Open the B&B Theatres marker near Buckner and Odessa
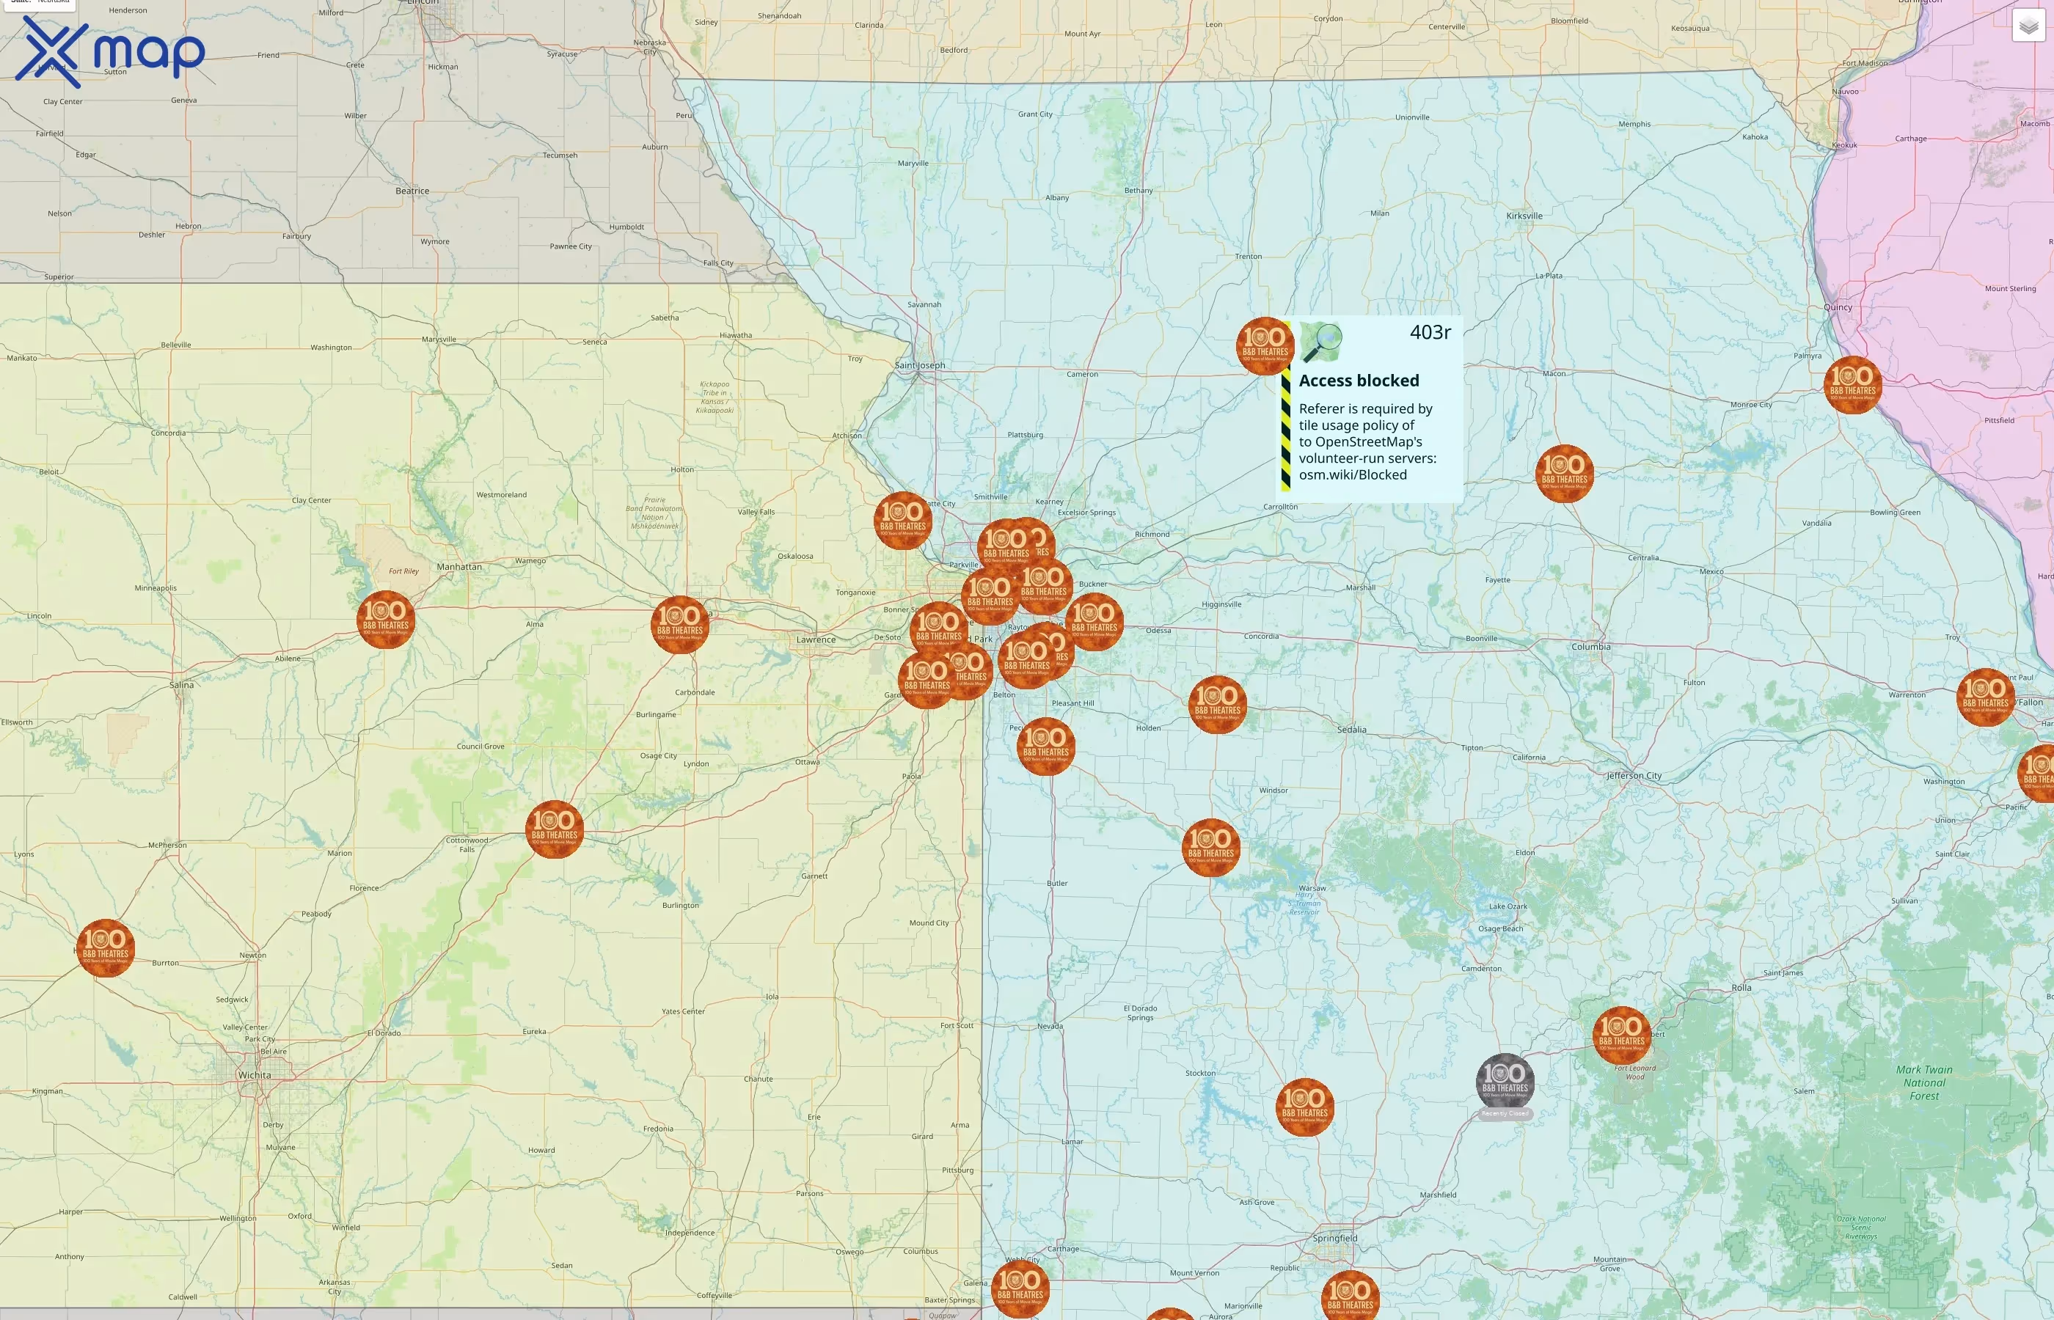 1094,621
